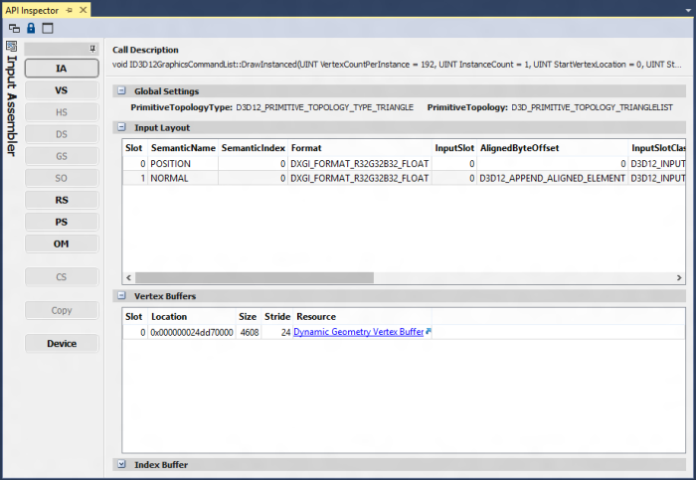Pin the API Inspector tab
Screen dimensions: 696x480
pos(70,10)
